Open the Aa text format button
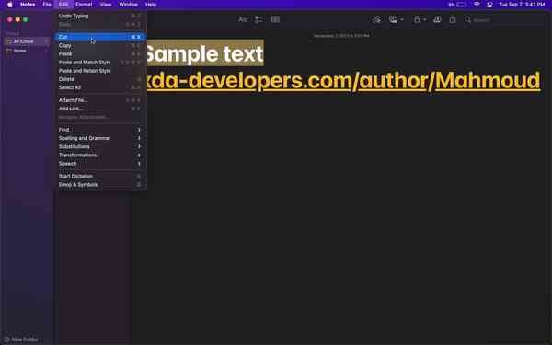 (243, 19)
